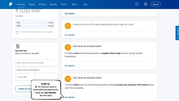The image size is (179, 101).
Task: Click the Log out button
Action: coord(156,4)
